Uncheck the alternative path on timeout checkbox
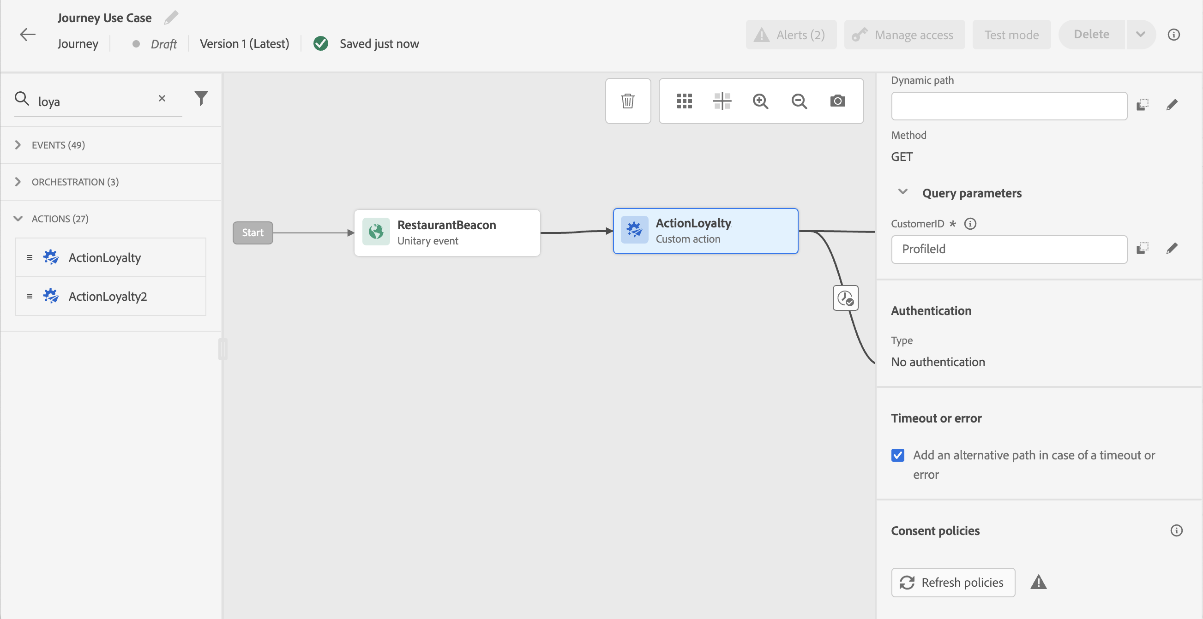 (897, 455)
